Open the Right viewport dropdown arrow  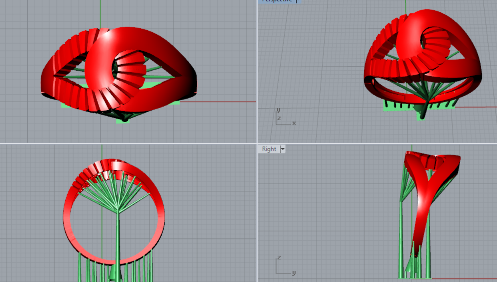point(283,149)
